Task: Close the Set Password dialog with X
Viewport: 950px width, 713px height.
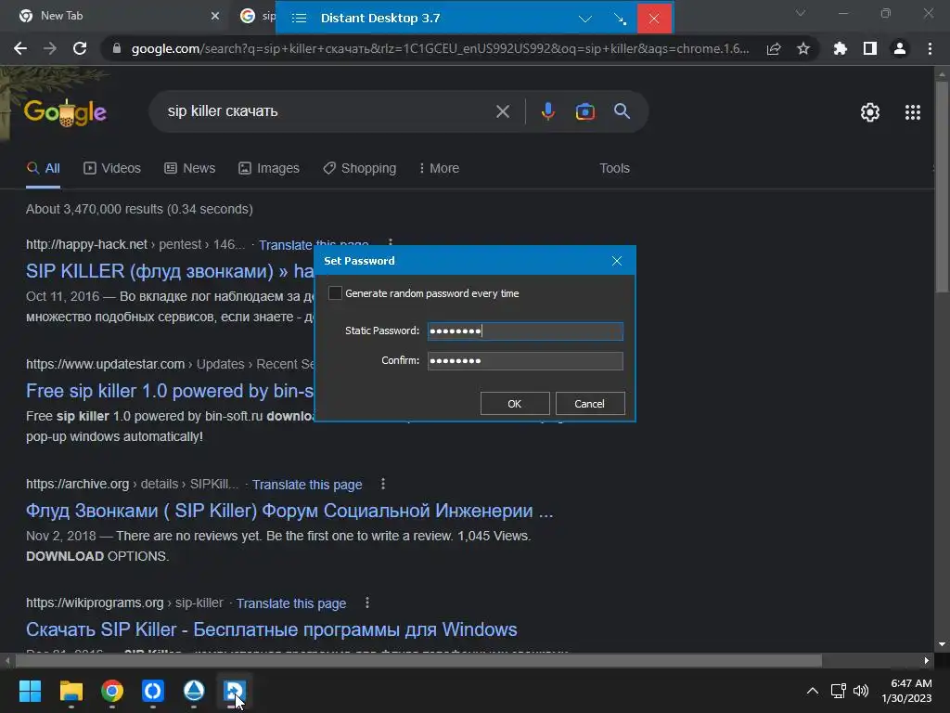Action: tap(617, 261)
